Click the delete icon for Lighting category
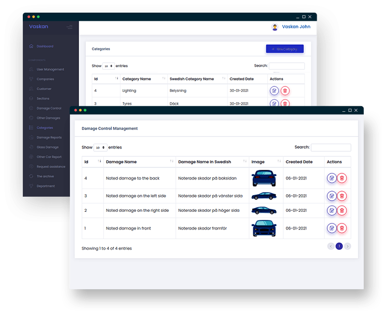This screenshot has height=314, width=385. [x=285, y=91]
